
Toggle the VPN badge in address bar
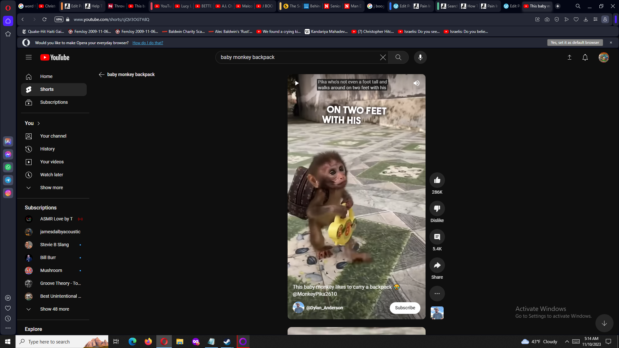pyautogui.click(x=59, y=19)
